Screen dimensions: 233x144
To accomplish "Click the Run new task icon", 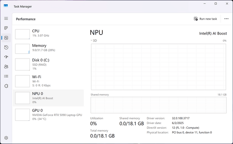I will pos(196,19).
